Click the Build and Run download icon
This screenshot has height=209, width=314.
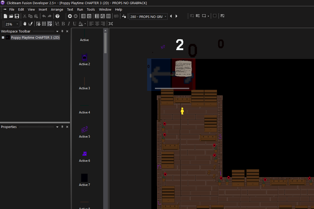point(222,16)
